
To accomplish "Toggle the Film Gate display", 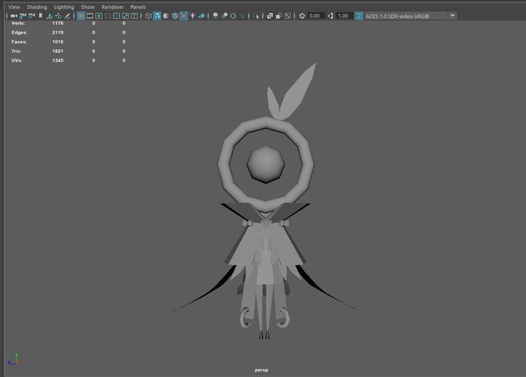I will pos(90,16).
